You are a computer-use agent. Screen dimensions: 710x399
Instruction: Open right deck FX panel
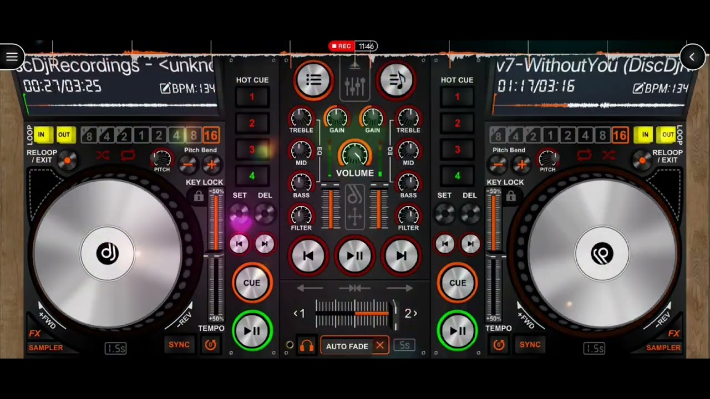[x=674, y=334]
